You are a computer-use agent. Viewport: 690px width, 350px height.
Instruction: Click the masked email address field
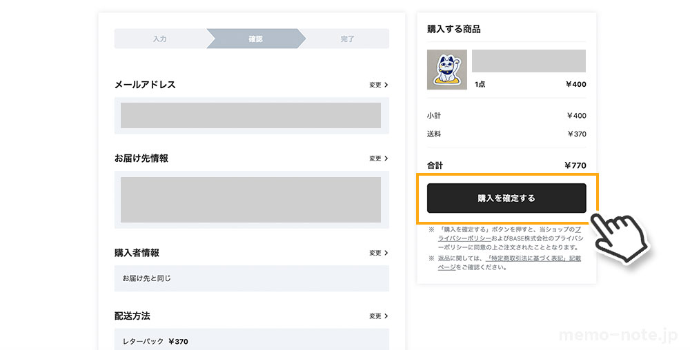[251, 116]
